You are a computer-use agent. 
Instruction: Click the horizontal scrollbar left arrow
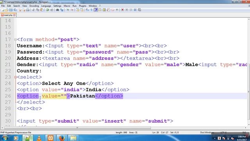tap(2, 128)
